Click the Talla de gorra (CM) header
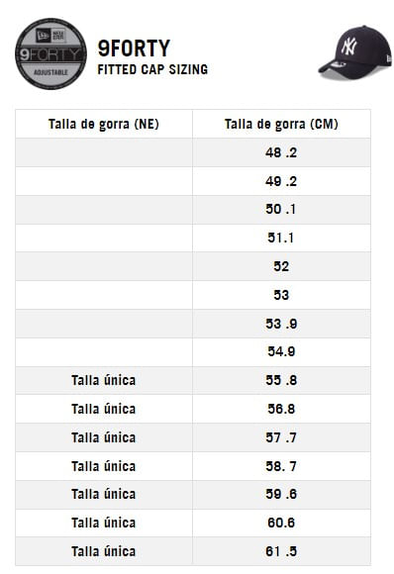Image resolution: width=394 pixels, height=574 pixels. [281, 124]
